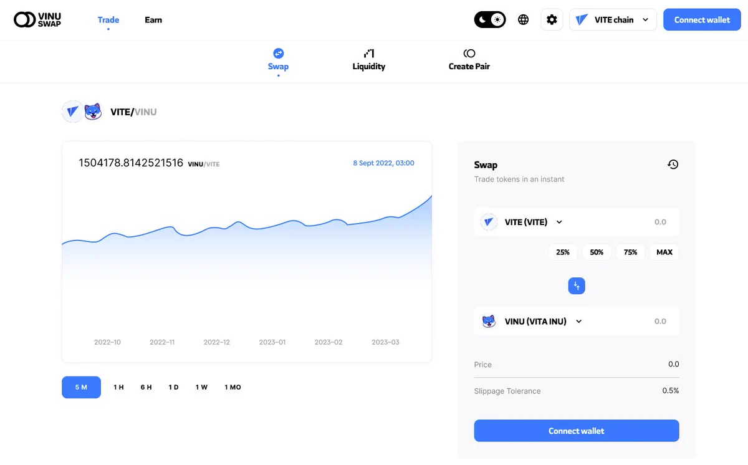Click the Slippage Tolerance 0.5% value
The width and height of the screenshot is (748, 465).
point(671,391)
